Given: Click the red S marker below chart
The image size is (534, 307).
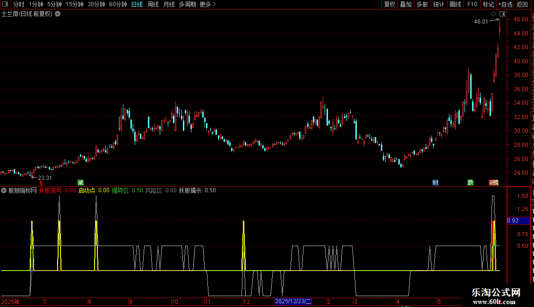Looking at the screenshot, I should pyautogui.click(x=41, y=184).
